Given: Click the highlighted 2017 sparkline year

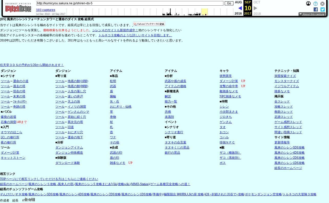Looking at the screenshot, I should tap(204, 12).
